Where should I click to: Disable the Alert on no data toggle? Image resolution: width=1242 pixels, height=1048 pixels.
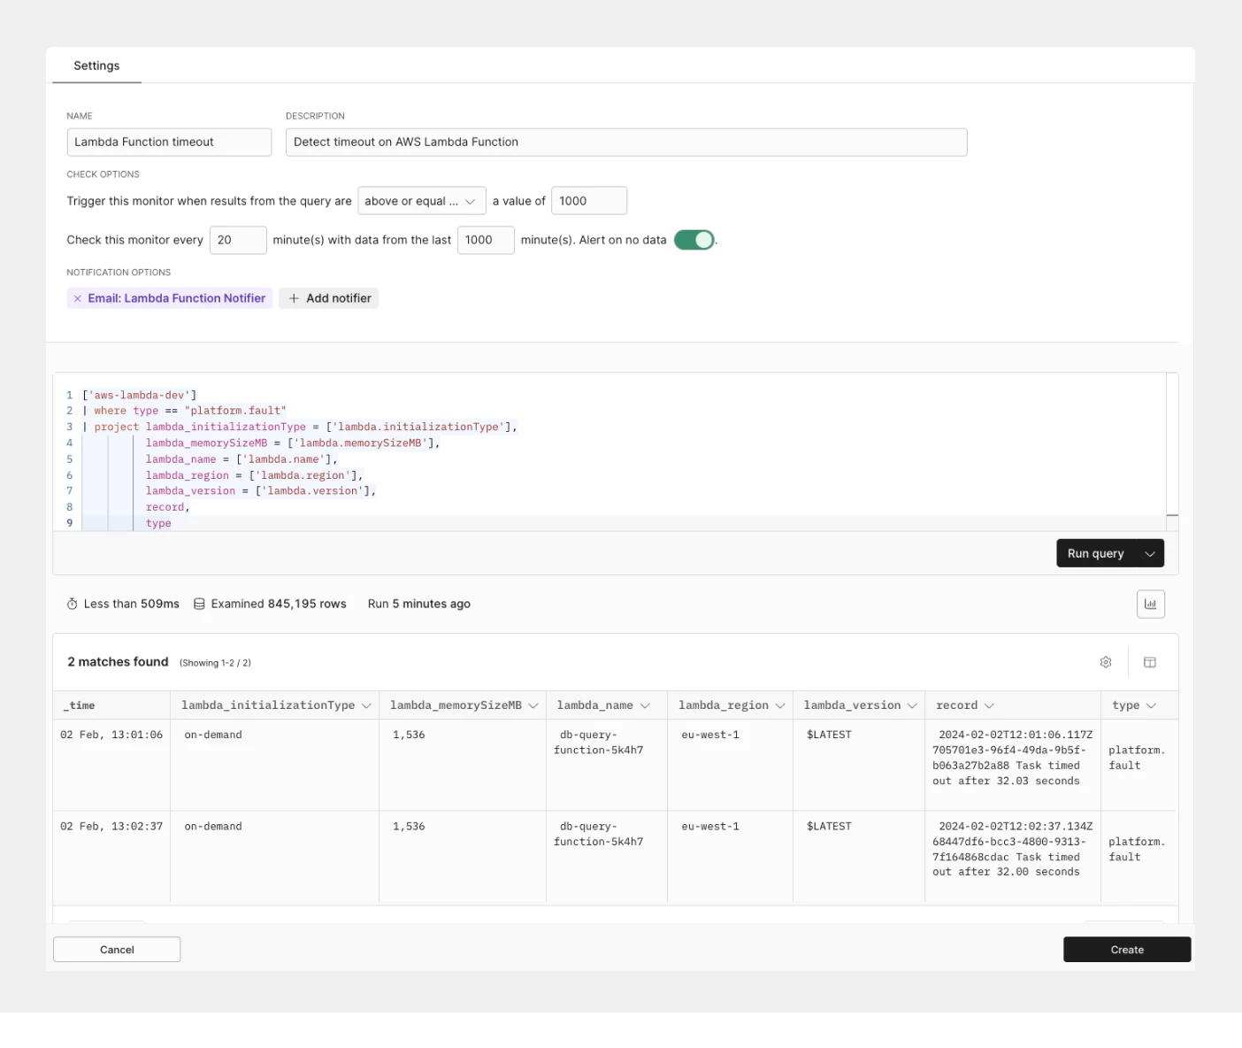pos(694,240)
